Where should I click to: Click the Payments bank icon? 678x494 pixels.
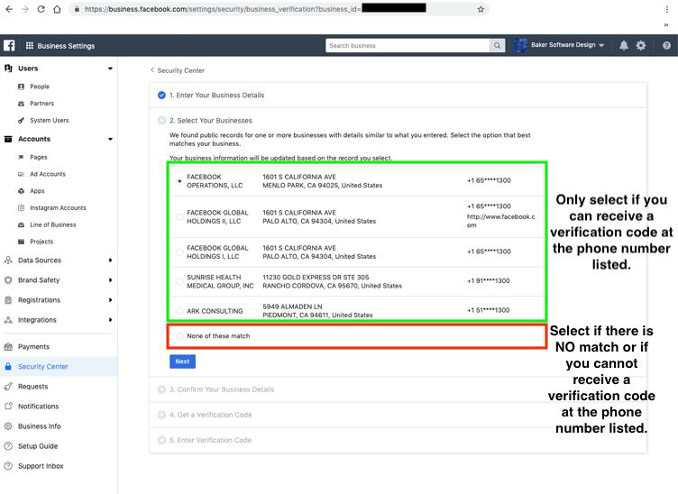pyautogui.click(x=8, y=347)
